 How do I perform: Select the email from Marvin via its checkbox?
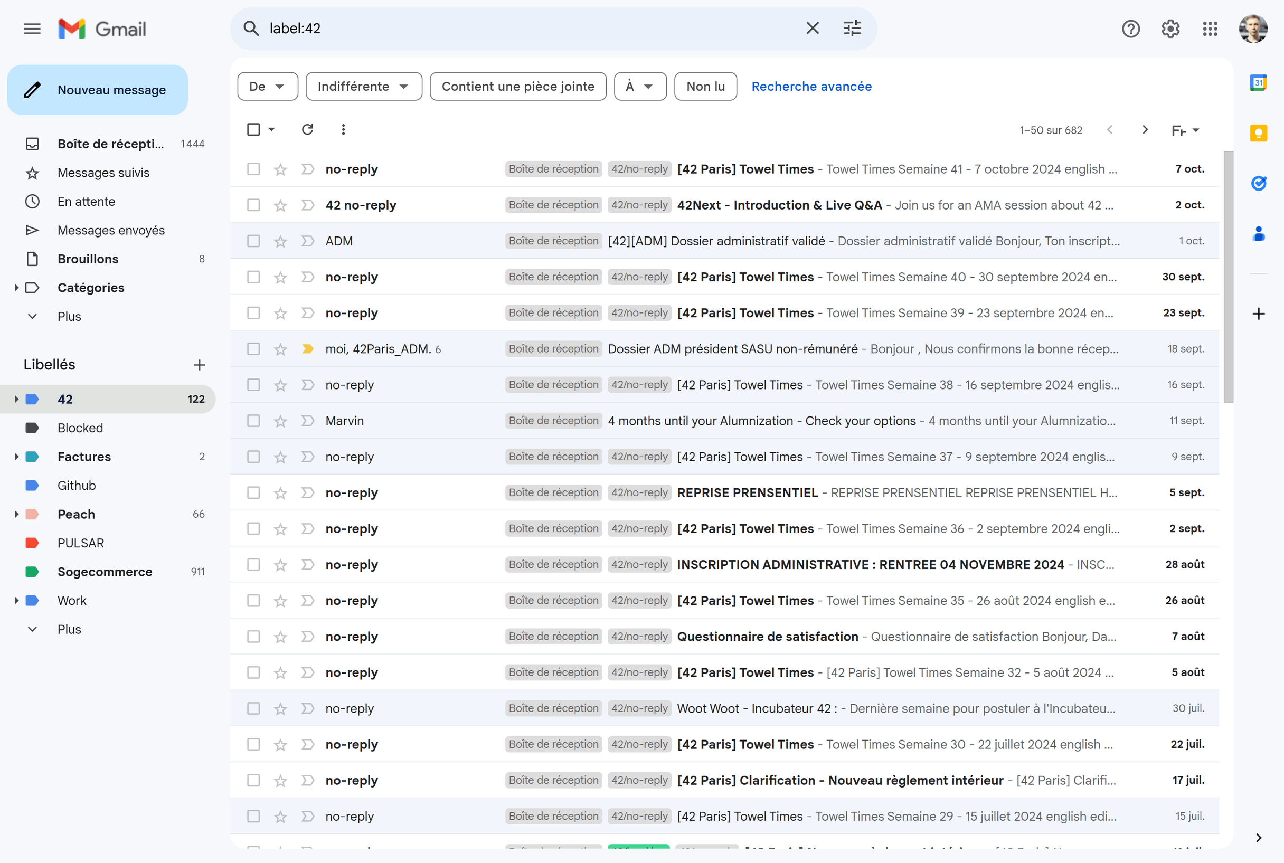[x=253, y=421]
